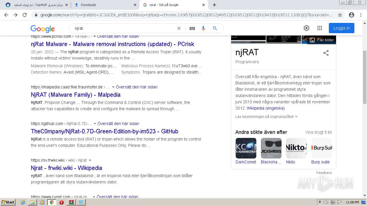Close the njrat Google search tab
Image resolution: width=367 pixels, height=206 pixels.
pyautogui.click(x=204, y=5)
